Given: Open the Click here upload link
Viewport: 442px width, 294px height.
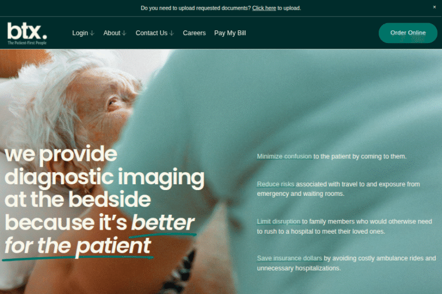Looking at the screenshot, I should (x=264, y=8).
